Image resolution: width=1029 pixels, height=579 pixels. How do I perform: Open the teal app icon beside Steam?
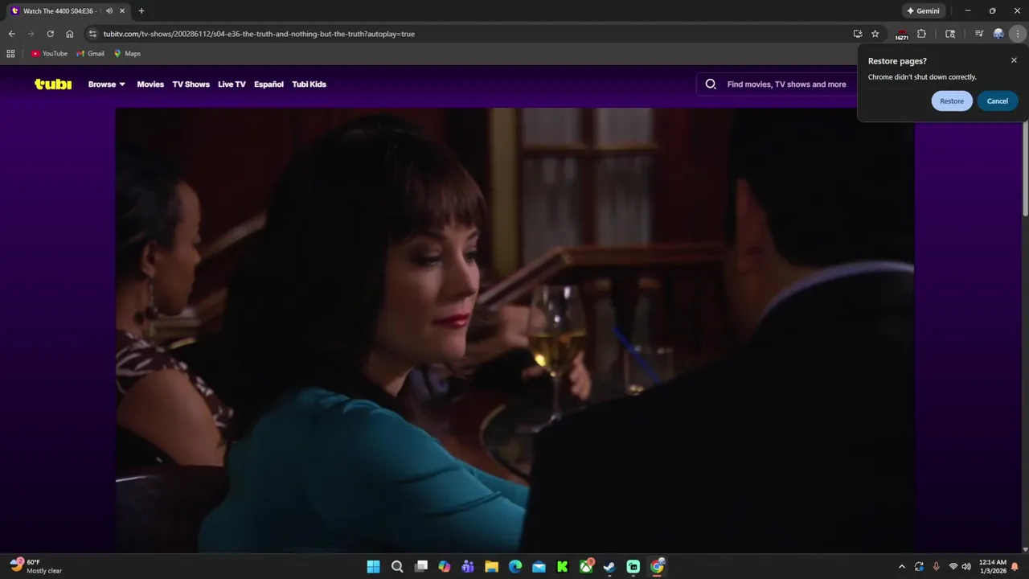633,567
